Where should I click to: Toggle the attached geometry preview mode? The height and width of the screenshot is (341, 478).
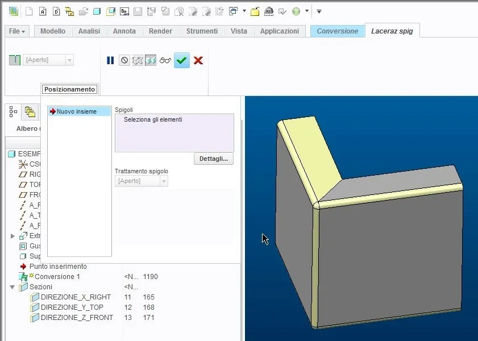pos(151,60)
